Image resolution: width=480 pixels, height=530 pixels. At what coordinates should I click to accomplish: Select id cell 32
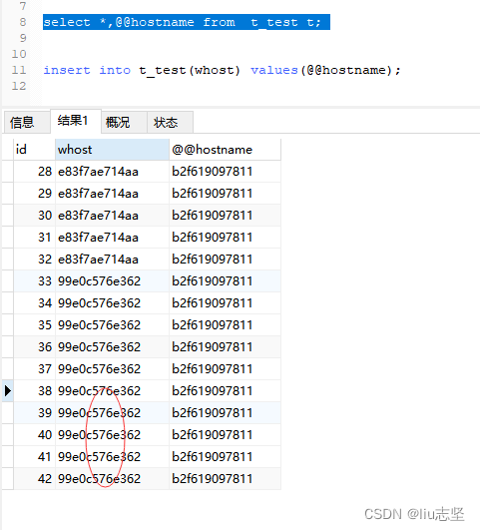34,260
